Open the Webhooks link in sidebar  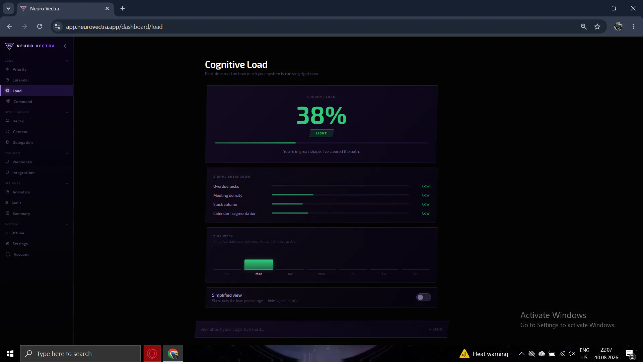pyautogui.click(x=37, y=162)
